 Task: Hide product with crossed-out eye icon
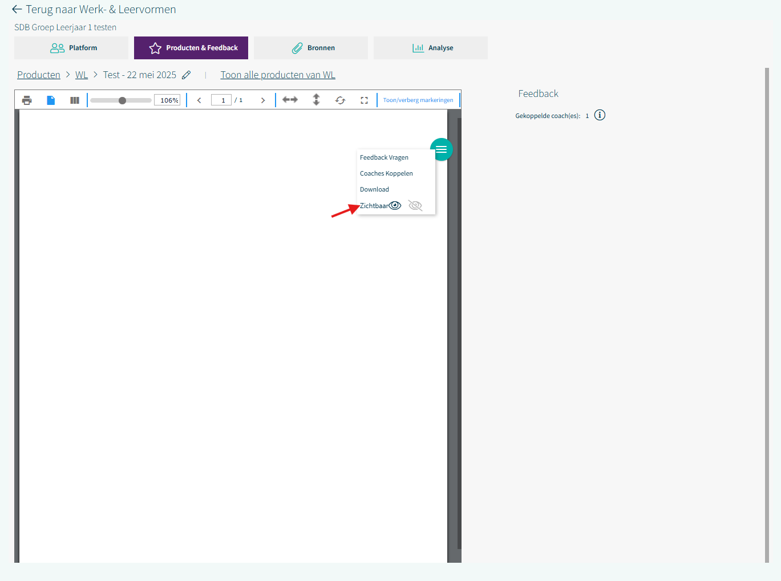[x=415, y=206]
